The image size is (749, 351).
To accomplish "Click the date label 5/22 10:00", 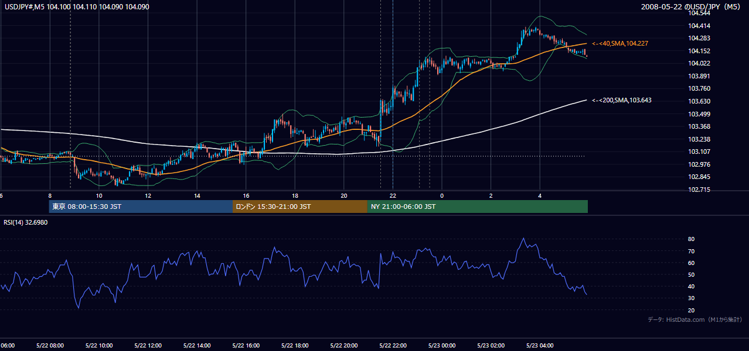I will [98, 346].
